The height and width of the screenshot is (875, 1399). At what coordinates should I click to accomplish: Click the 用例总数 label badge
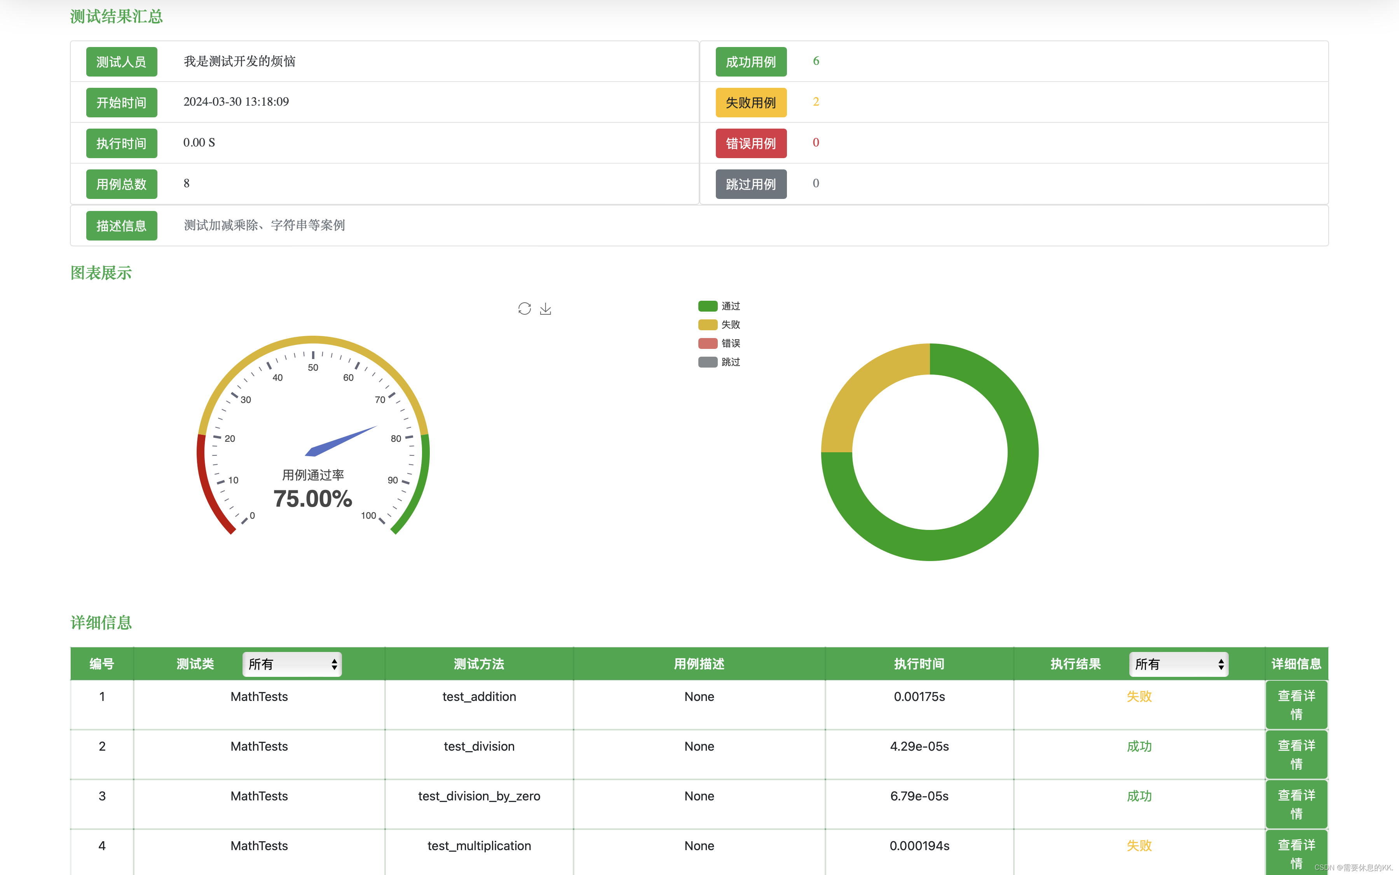point(122,184)
